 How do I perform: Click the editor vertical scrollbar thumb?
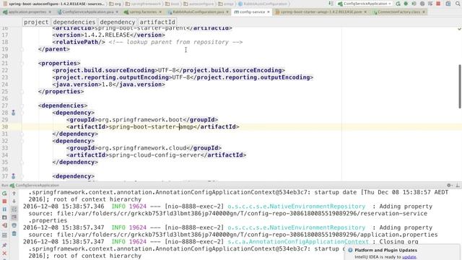[460, 86]
